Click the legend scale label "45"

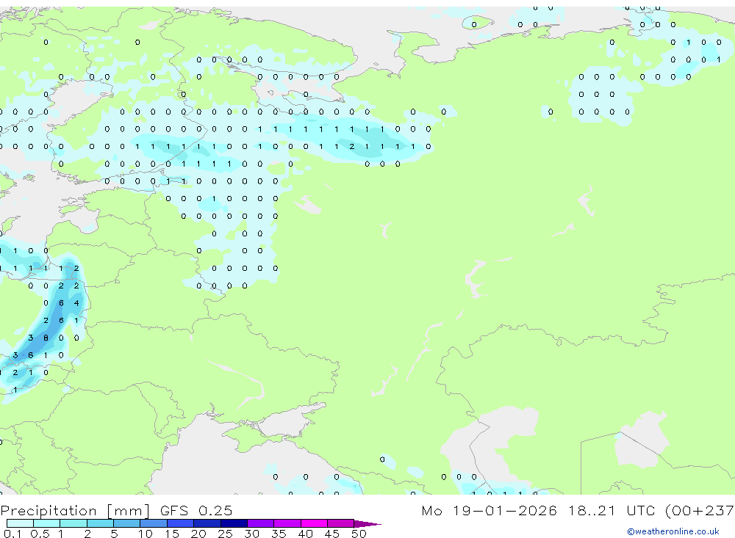click(x=332, y=534)
